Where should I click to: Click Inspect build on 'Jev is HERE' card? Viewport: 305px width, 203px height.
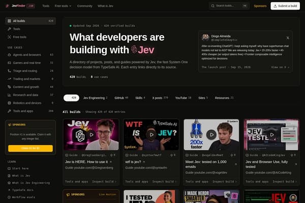tap(104, 182)
